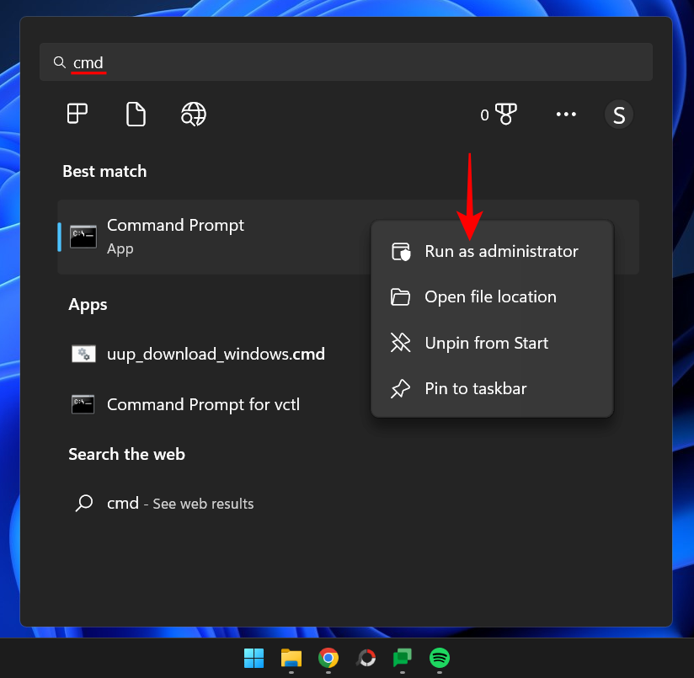Open the Command Prompt for vctl icon

coord(83,404)
